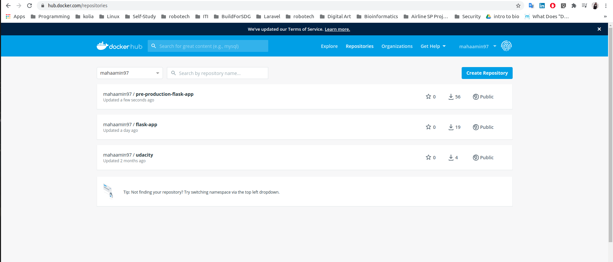This screenshot has width=613, height=262.
Task: Open the Security bookmarks folder
Action: 468,17
